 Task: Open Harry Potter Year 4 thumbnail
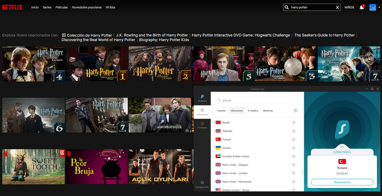33,64
